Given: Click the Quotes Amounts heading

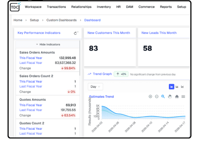Looking at the screenshot, I should (x=33, y=99).
